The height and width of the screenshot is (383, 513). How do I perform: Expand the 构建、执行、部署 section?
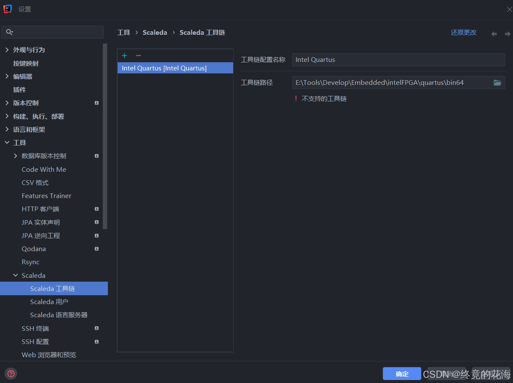point(7,116)
